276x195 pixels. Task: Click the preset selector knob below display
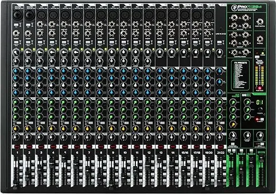[260, 109]
